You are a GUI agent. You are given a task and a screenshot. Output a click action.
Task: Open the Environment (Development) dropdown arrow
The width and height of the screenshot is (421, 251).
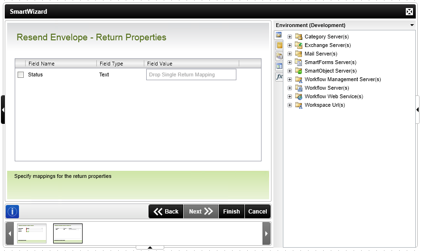pyautogui.click(x=412, y=25)
